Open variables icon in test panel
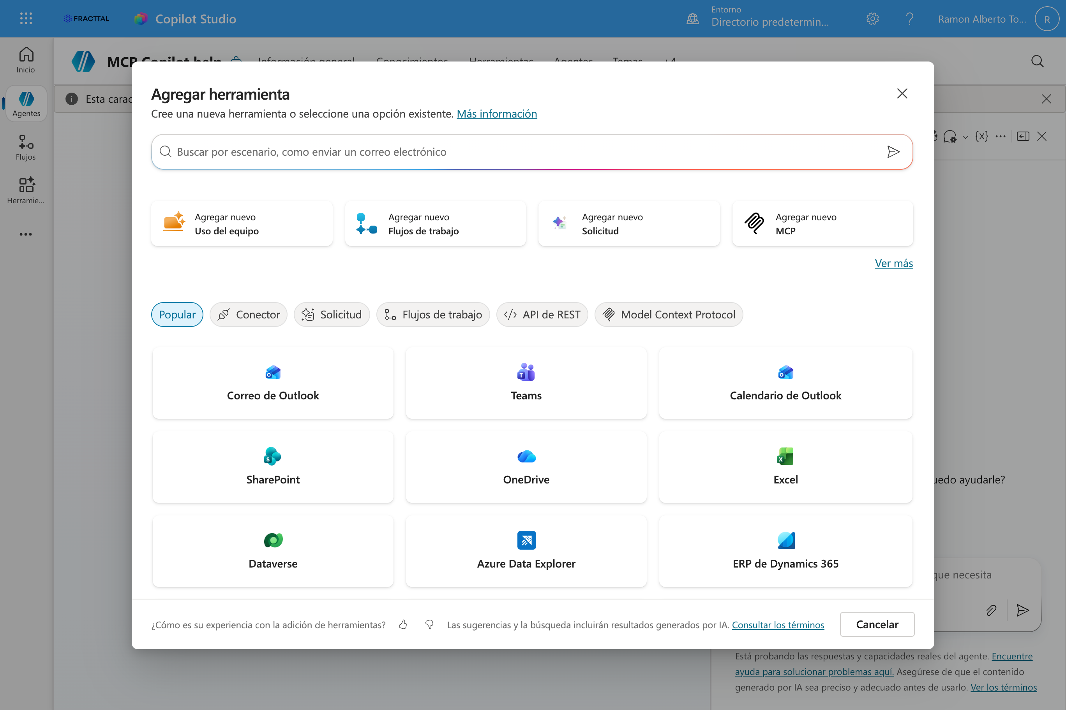 [981, 136]
